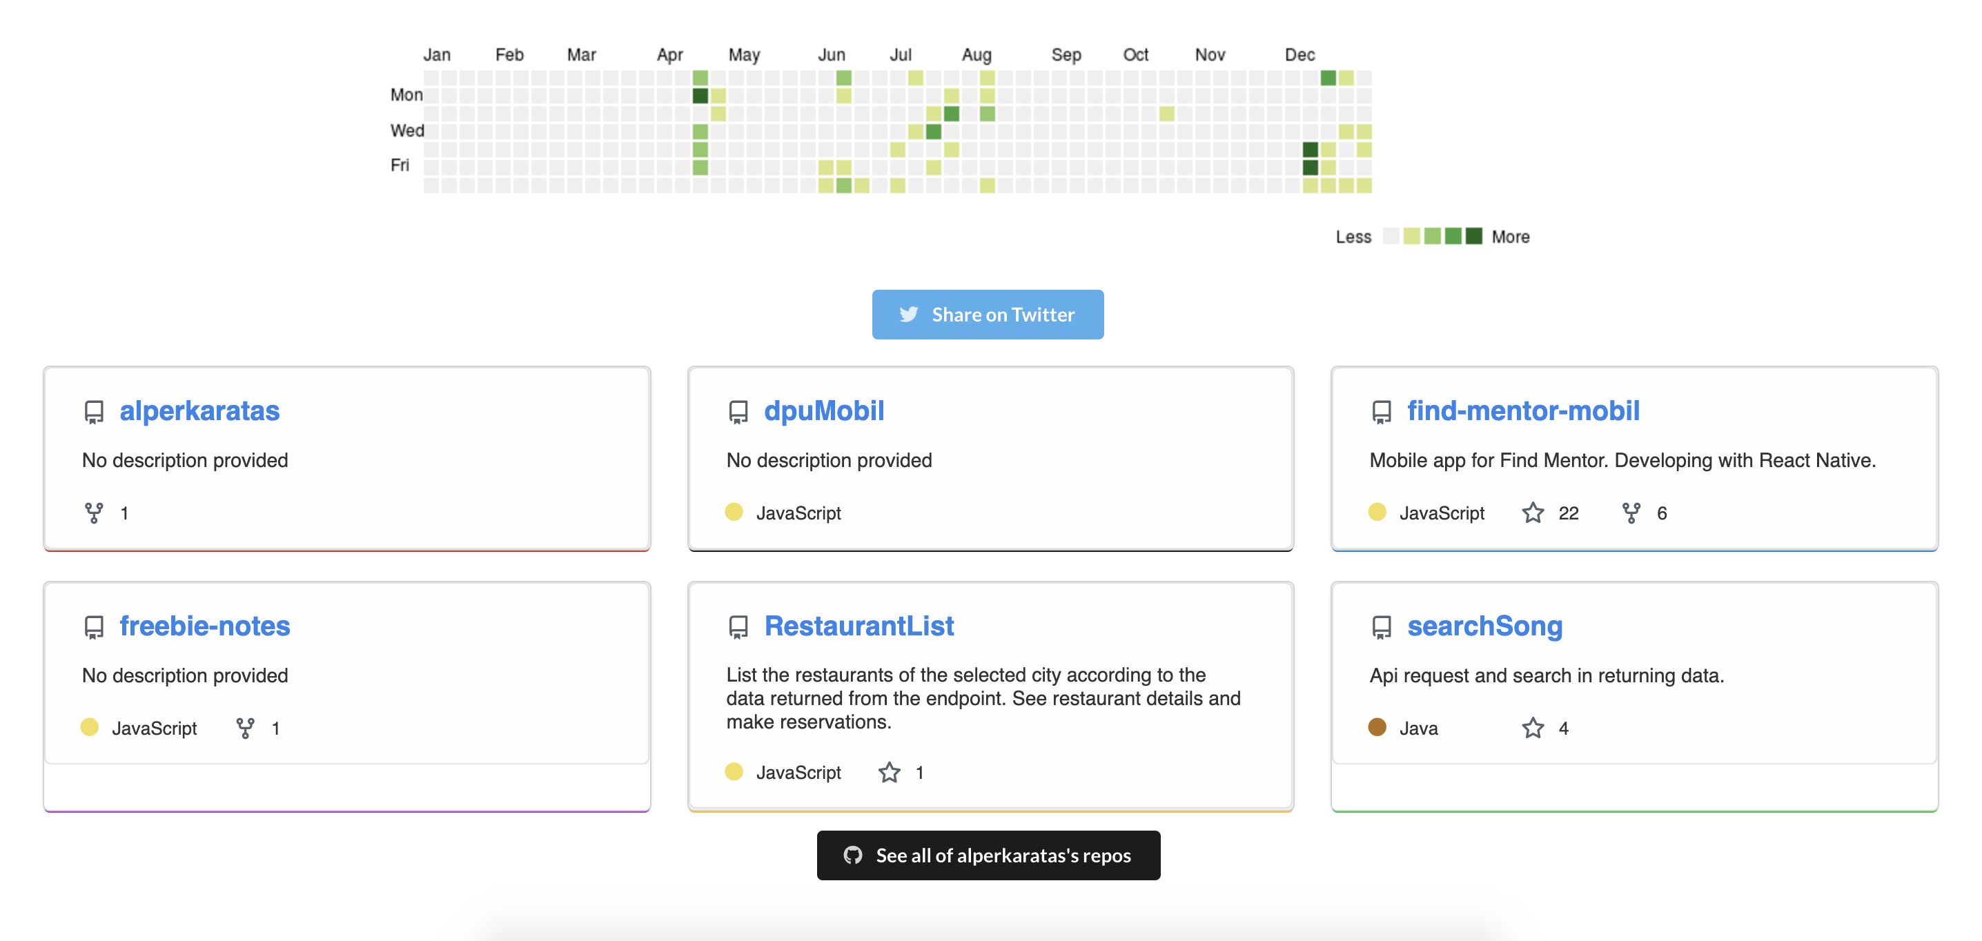Click the star icon on searchSong card
1982x941 pixels.
[x=1533, y=727]
